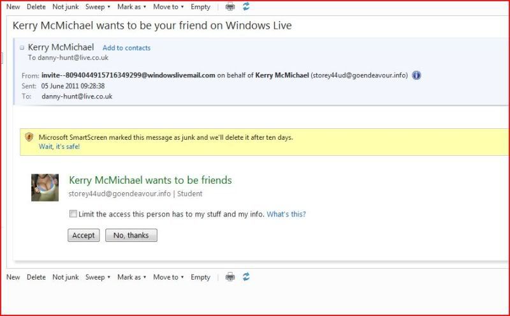
Task: Click Not junk in the top toolbar
Action: pyautogui.click(x=66, y=7)
